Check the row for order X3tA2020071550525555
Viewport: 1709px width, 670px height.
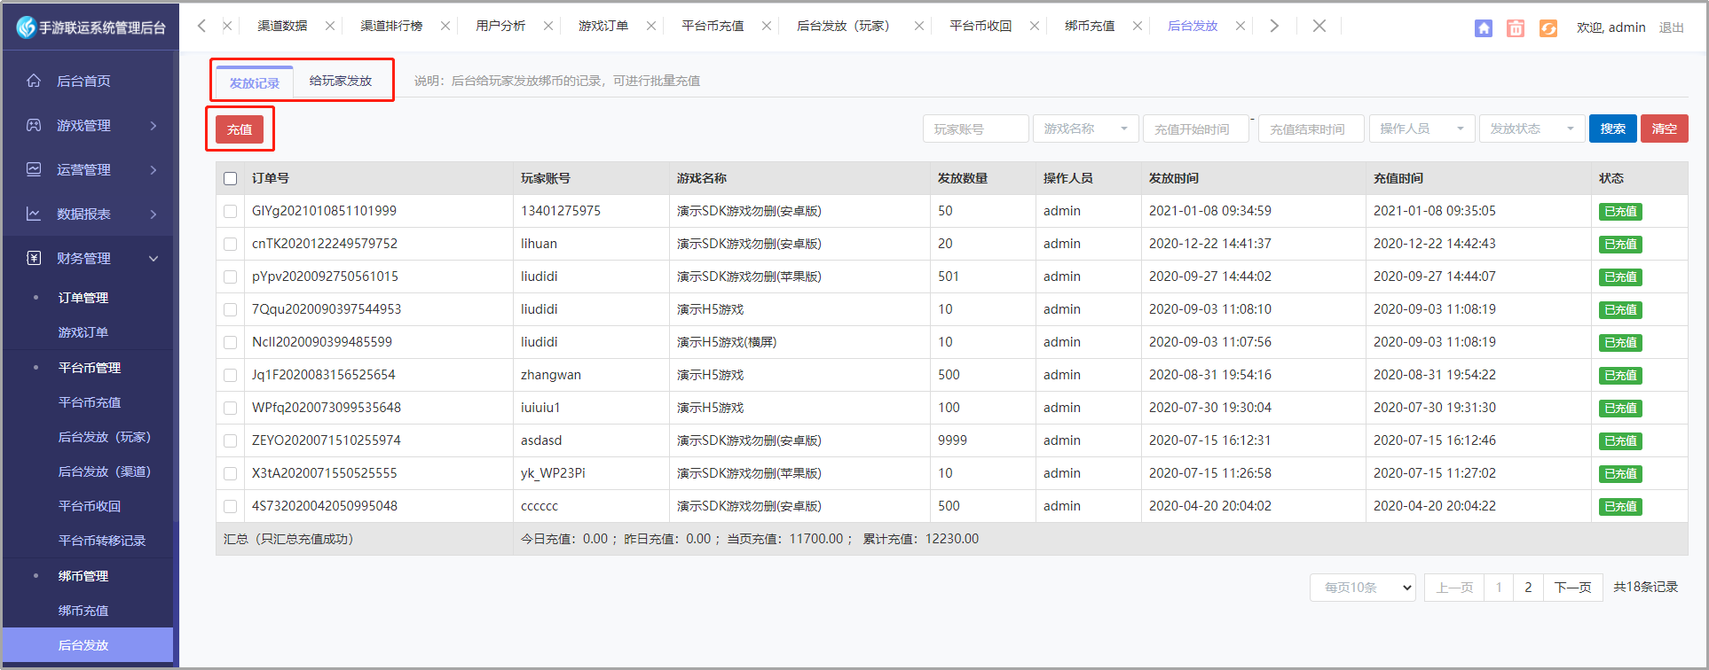(x=231, y=474)
